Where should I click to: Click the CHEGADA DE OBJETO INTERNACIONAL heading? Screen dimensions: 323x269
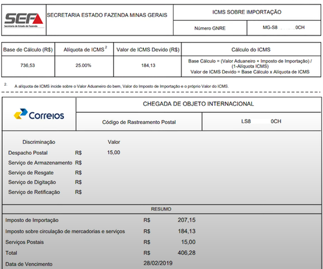point(198,104)
